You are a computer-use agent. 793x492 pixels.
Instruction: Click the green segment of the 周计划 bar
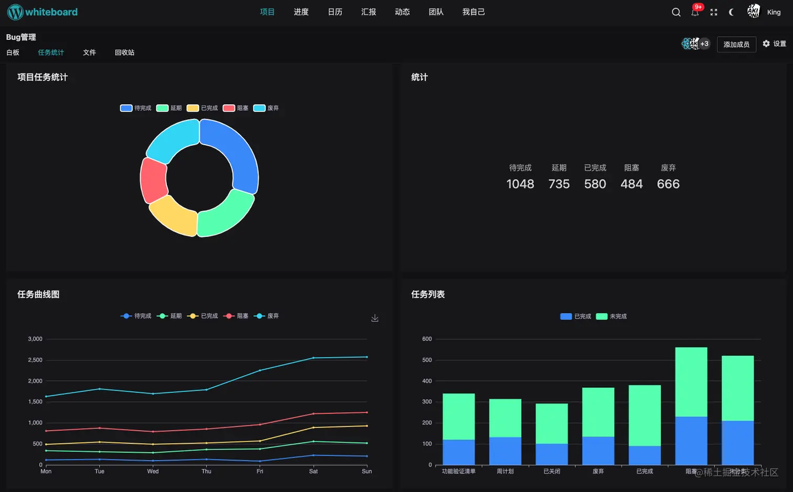tap(505, 418)
